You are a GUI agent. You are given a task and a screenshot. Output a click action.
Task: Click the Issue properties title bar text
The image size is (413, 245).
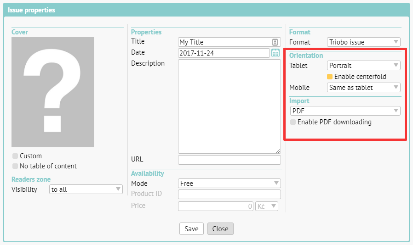(31, 10)
